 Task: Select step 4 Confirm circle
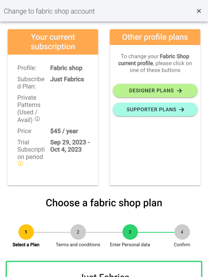pyautogui.click(x=182, y=232)
